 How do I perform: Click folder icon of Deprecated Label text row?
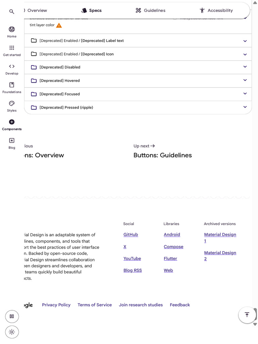pyautogui.click(x=34, y=40)
